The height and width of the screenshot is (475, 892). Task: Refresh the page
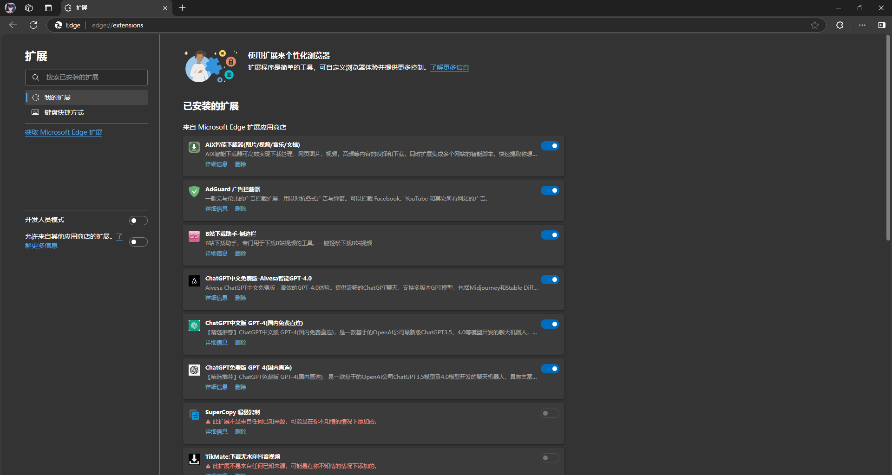click(33, 25)
